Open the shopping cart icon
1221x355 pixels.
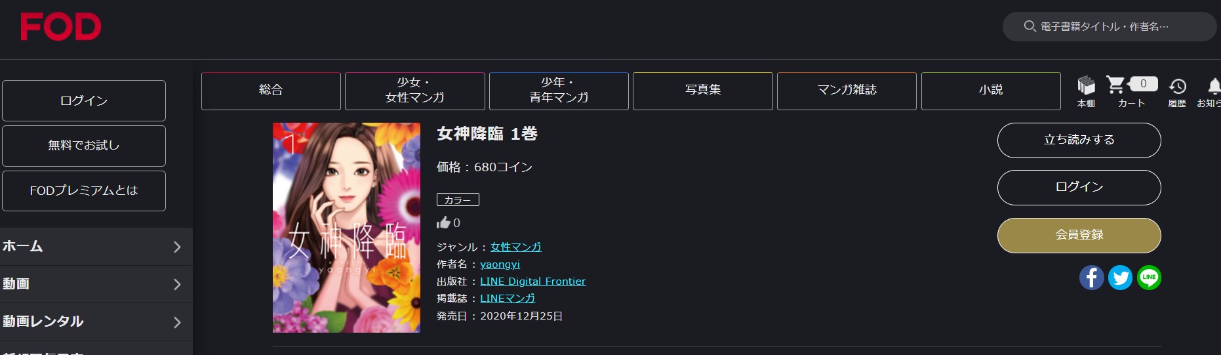[1115, 85]
